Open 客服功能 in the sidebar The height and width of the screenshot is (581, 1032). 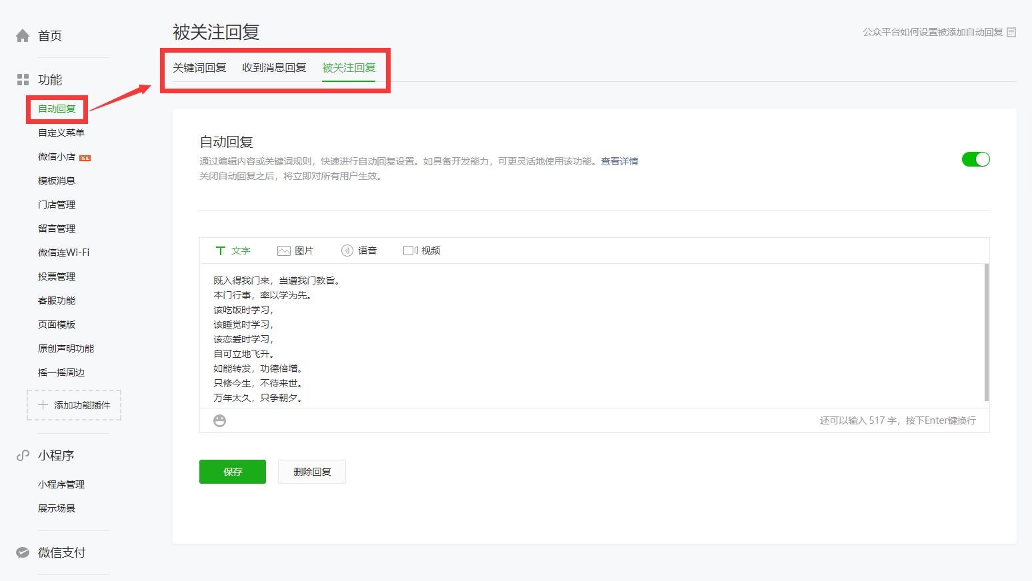57,300
